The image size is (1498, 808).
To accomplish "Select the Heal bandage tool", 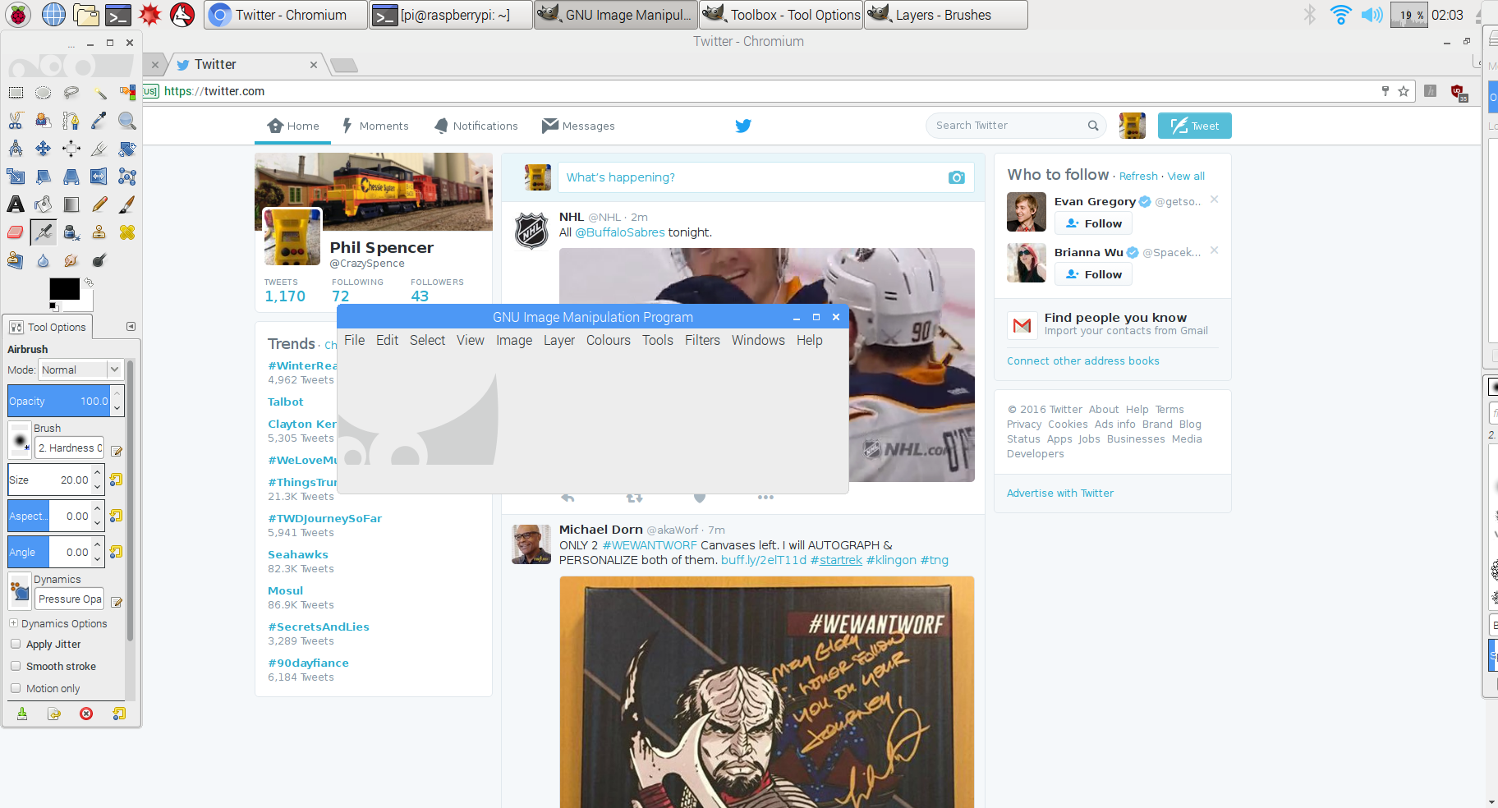I will 127,232.
